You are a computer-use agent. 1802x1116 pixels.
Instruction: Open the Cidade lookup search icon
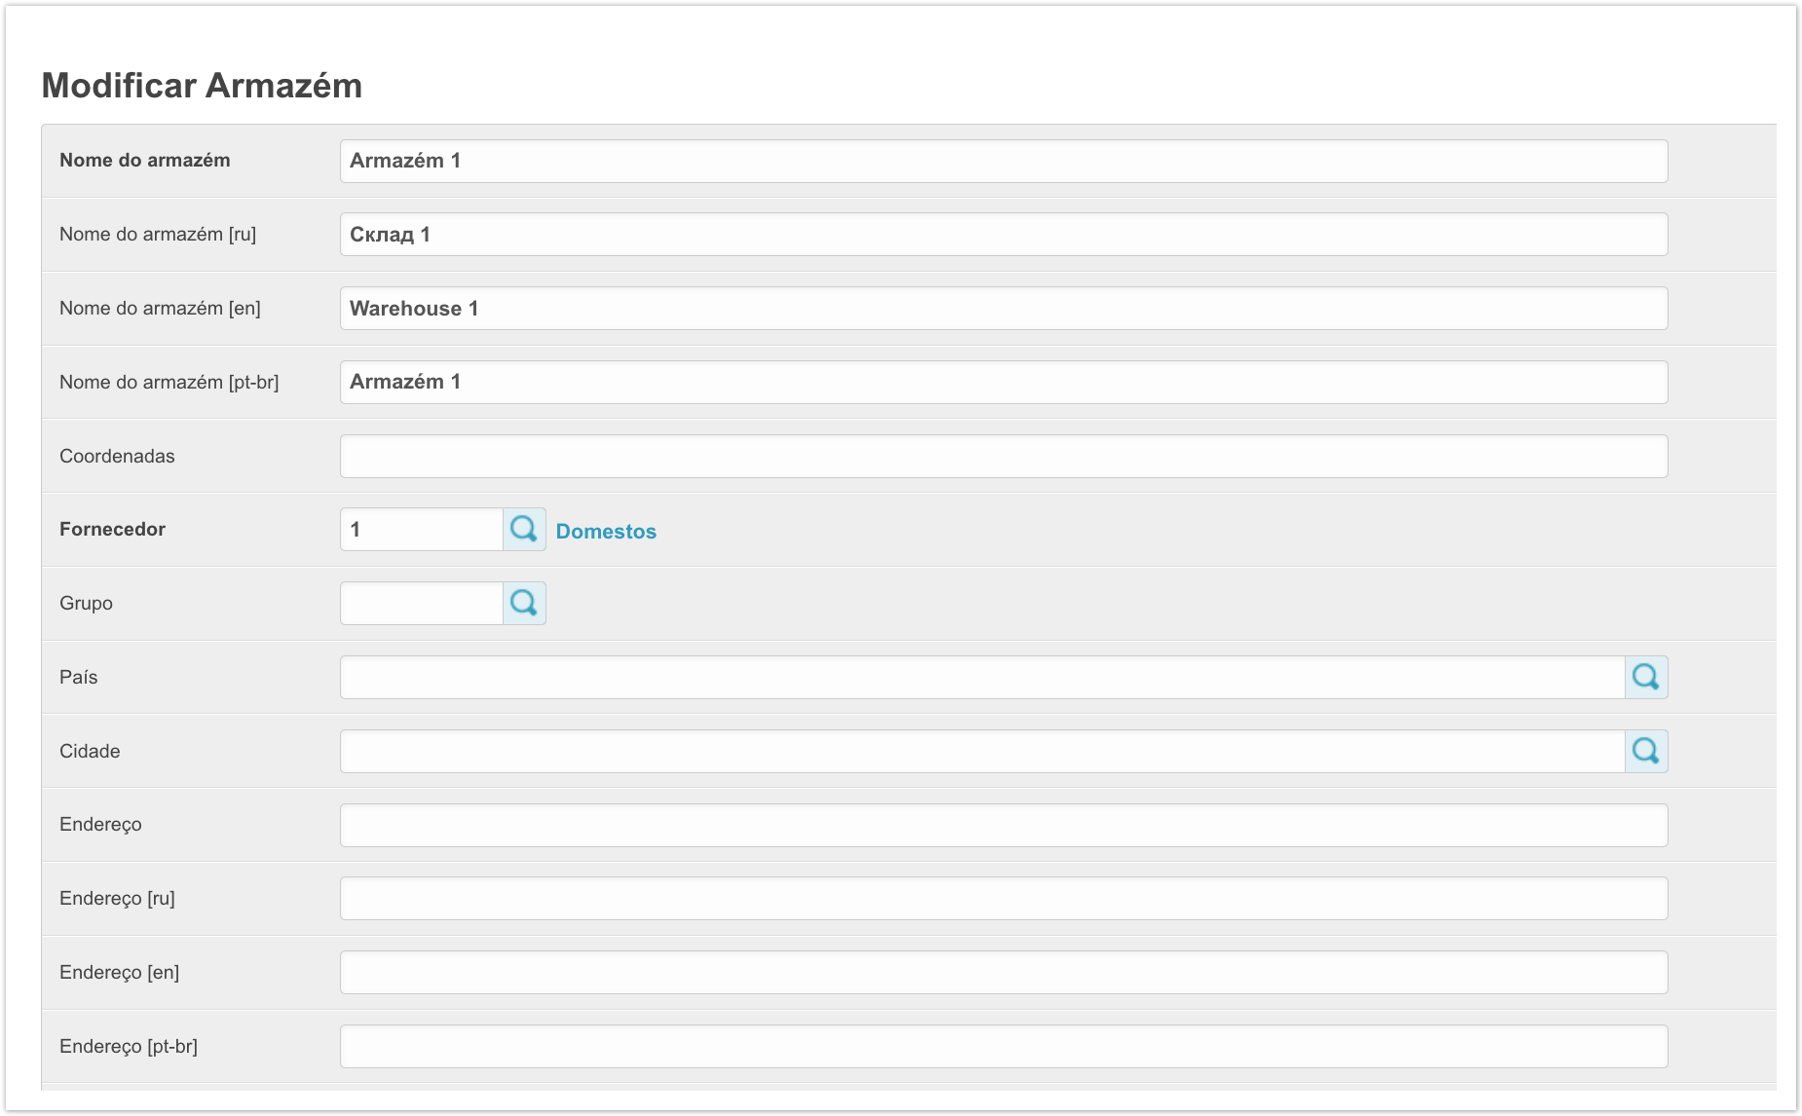1646,752
